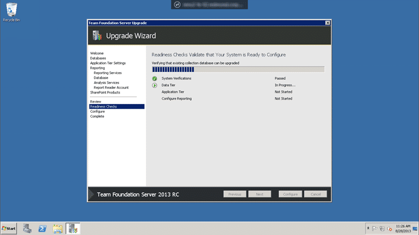Go to the Review step
Screen dimensions: 419x235
click(95, 101)
